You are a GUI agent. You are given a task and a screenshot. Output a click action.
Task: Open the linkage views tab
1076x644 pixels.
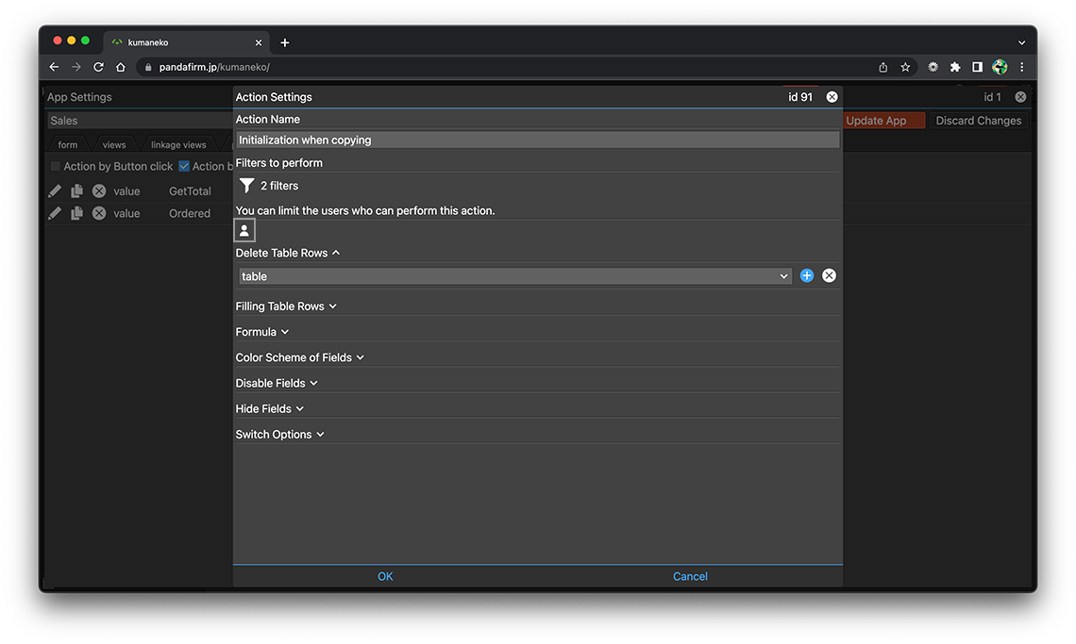click(x=178, y=145)
